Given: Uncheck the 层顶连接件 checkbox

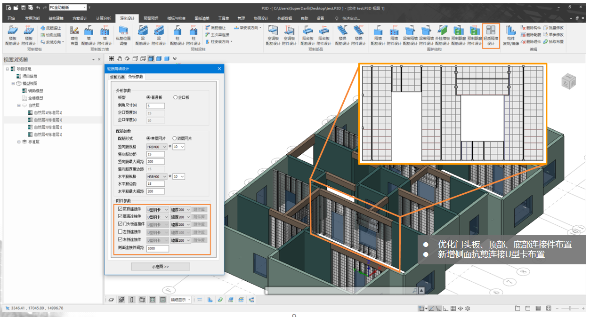Looking at the screenshot, I should tap(121, 208).
